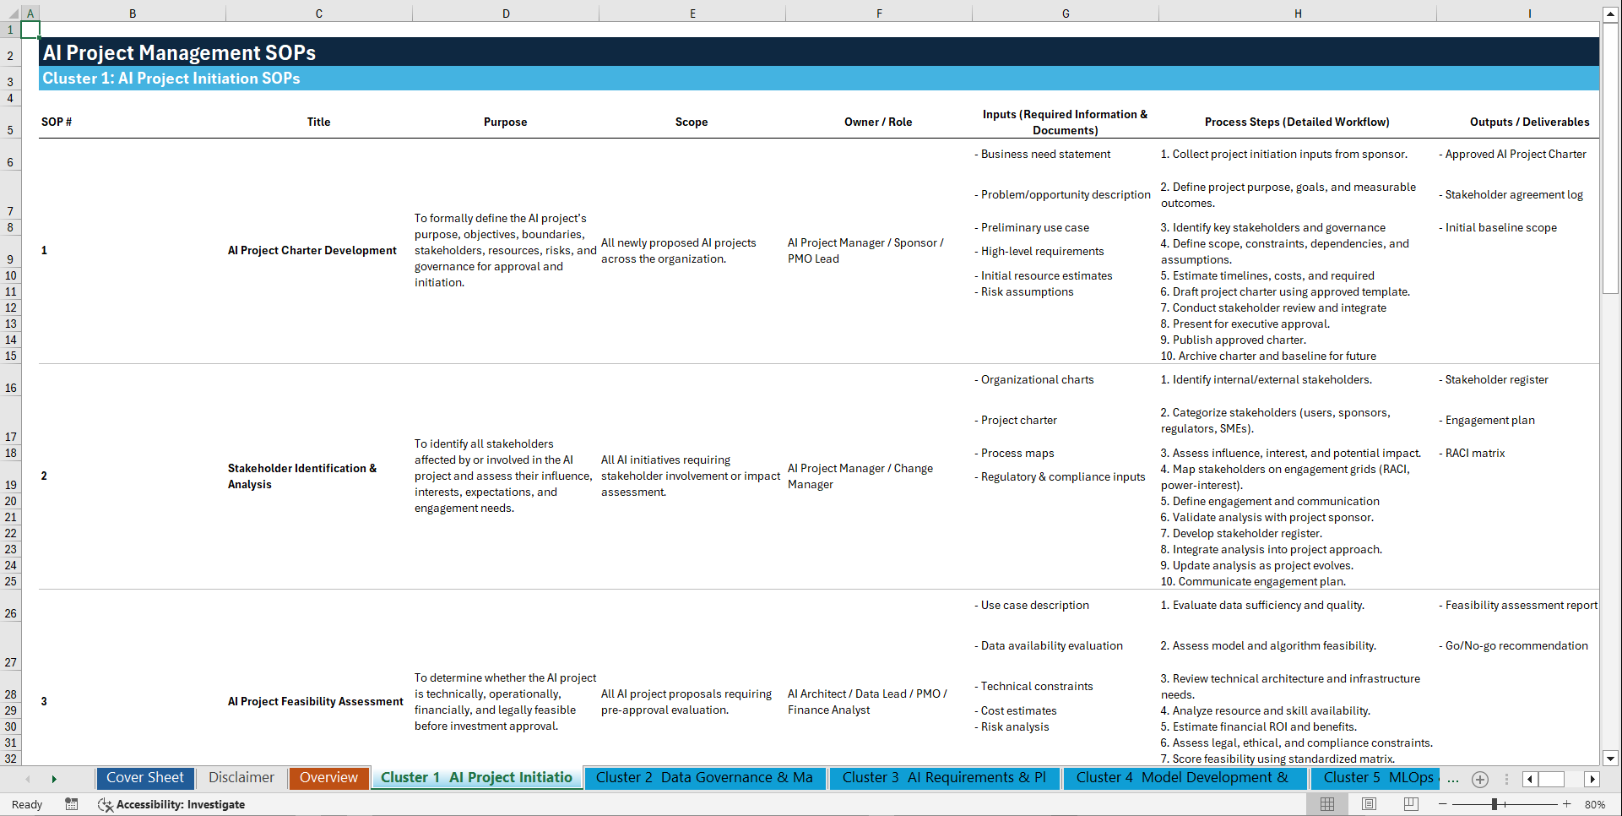Click the sheet navigation right arrow
Screen dimensions: 1622x816
[54, 779]
